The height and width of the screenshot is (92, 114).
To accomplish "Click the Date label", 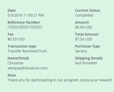I will pyautogui.click(x=11, y=10).
